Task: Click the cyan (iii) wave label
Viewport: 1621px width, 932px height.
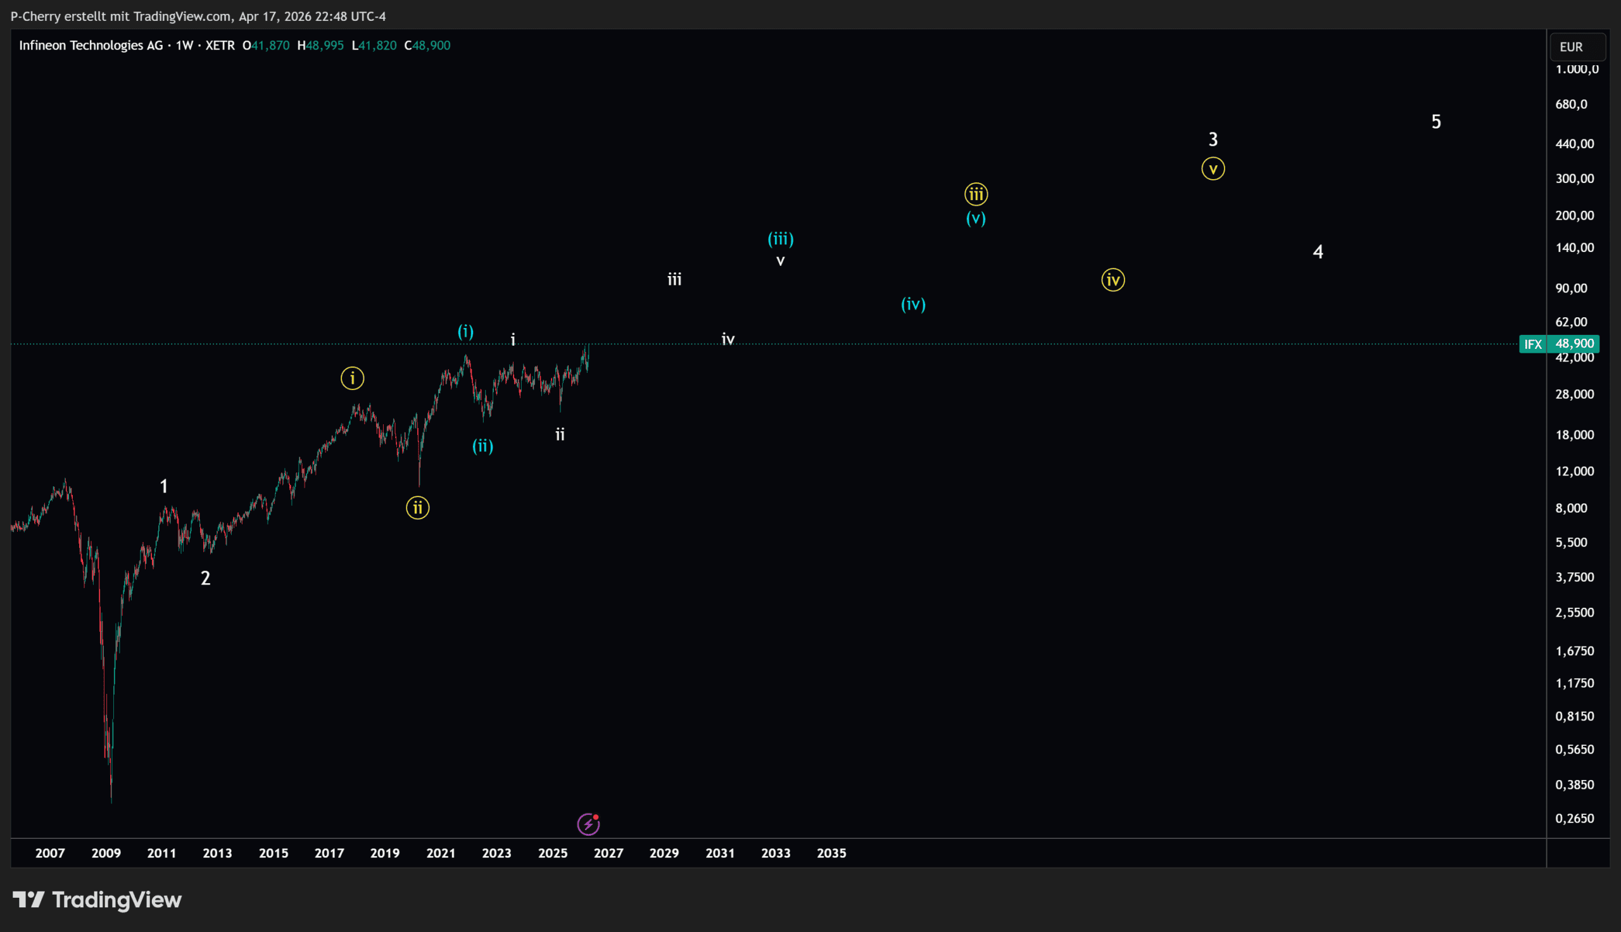Action: click(x=780, y=239)
